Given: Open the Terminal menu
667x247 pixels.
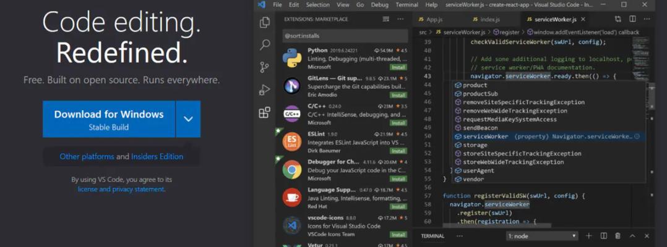Looking at the screenshot, I should (407, 5).
